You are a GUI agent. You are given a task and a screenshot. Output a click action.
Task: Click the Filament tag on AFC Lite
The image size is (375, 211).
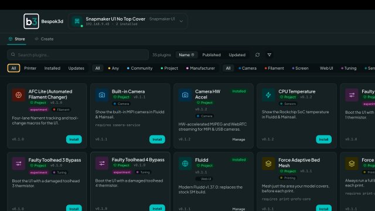61,110
